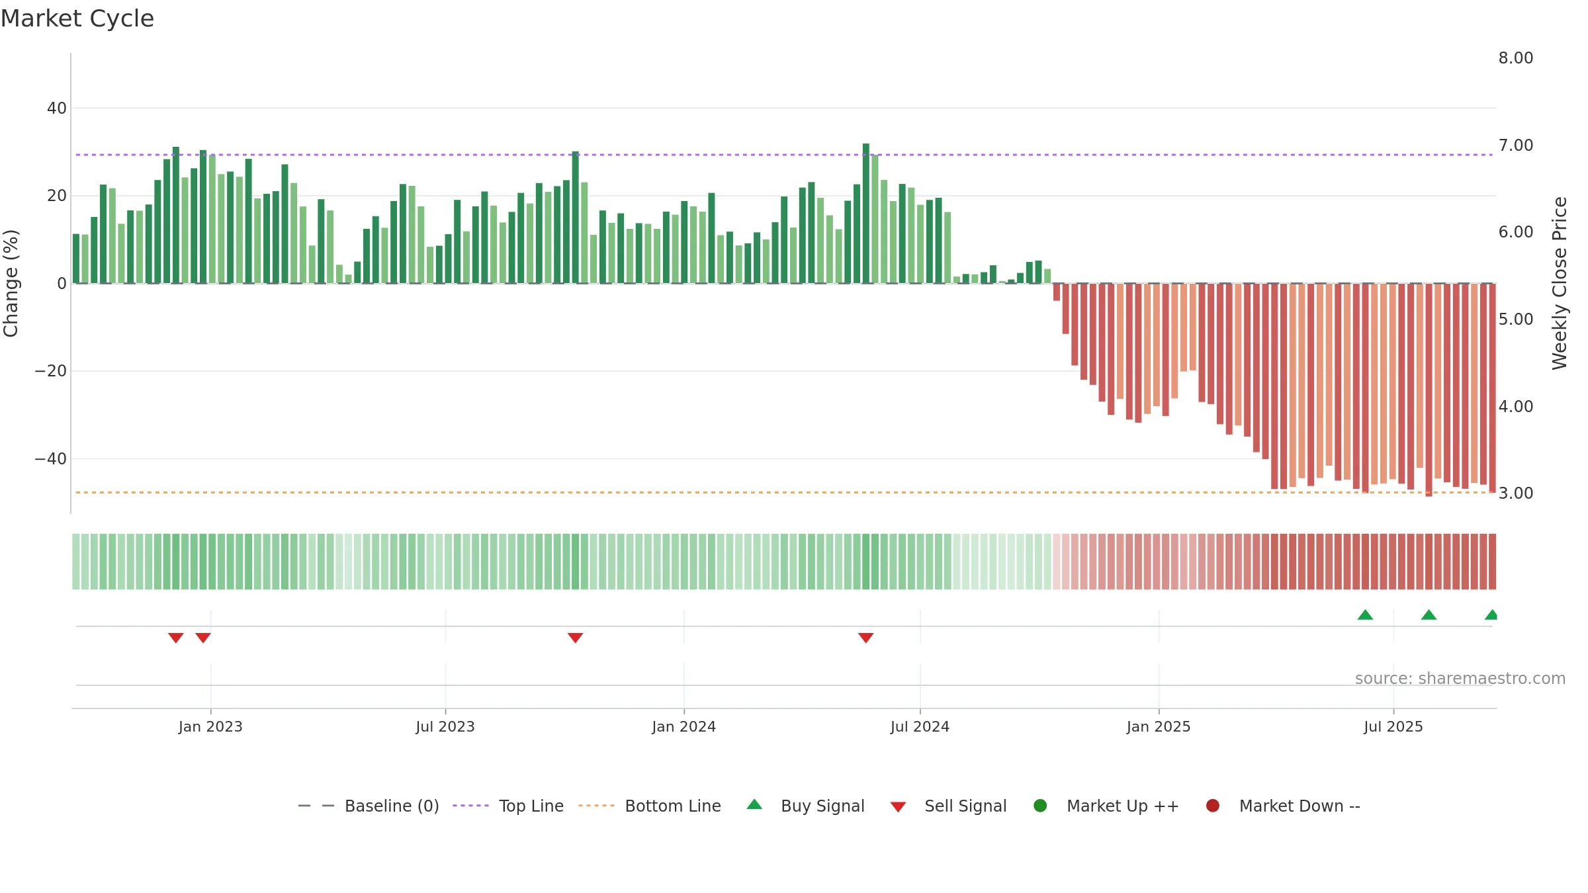
Task: Click the gray dashed Baseline legend sample
Action: click(316, 806)
